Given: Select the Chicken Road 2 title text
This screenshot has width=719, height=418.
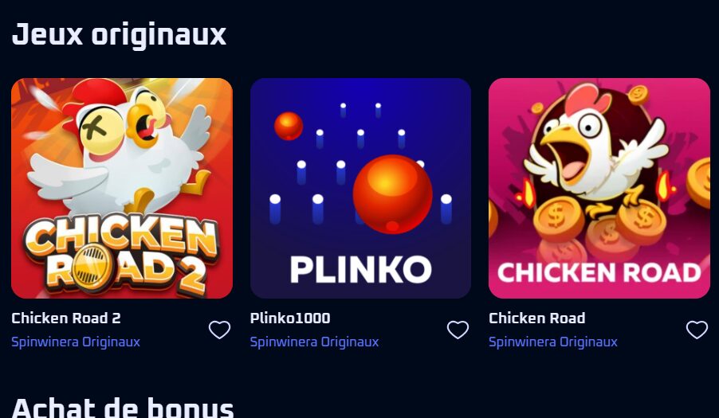Looking at the screenshot, I should [66, 318].
